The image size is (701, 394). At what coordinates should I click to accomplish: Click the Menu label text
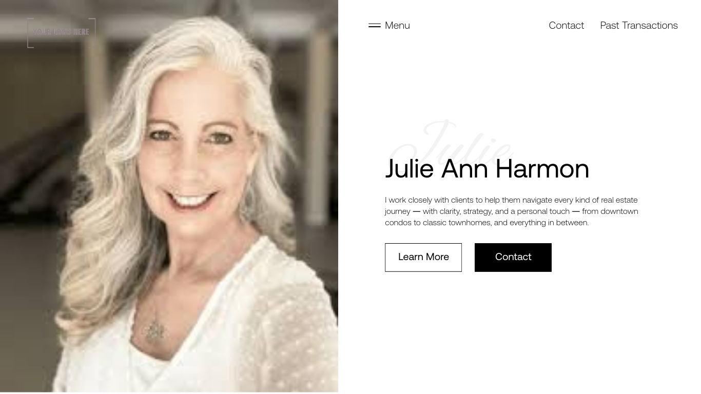pyautogui.click(x=397, y=25)
